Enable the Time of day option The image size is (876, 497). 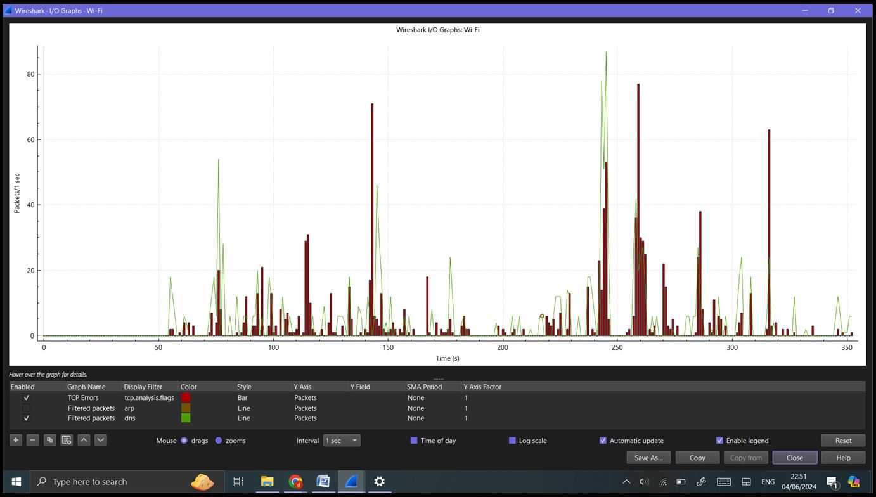[x=414, y=440]
